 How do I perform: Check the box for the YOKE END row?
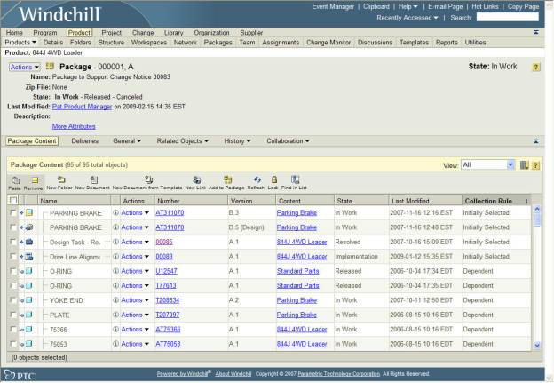[x=13, y=300]
